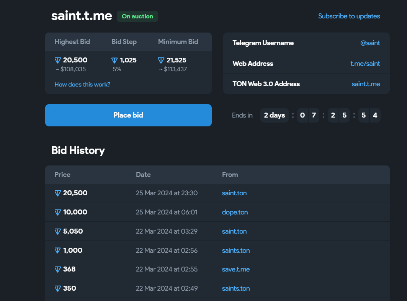Viewport: 407px width, 301px height.
Task: Click saints.ton on the 1,000 bid row
Action: point(235,250)
